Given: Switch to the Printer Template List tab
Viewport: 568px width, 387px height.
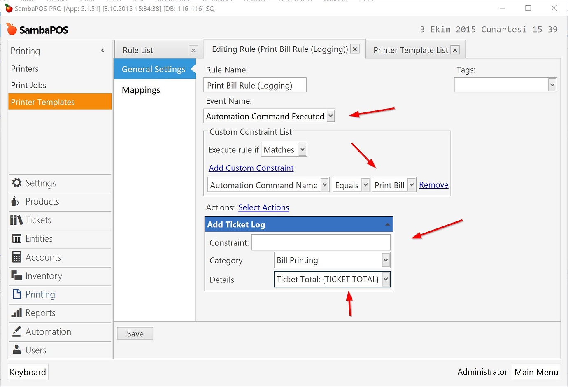Looking at the screenshot, I should point(410,50).
